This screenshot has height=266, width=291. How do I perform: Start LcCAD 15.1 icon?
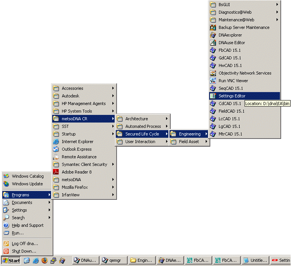213,119
